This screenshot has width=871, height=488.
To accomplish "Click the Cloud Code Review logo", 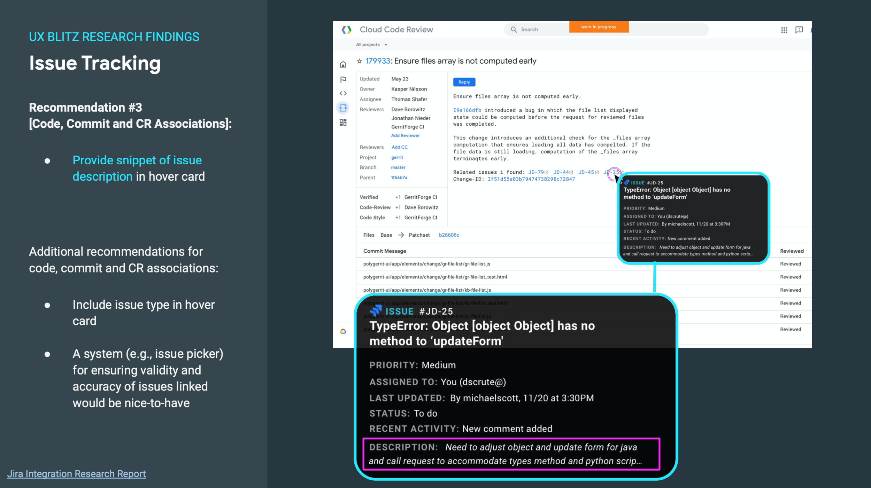I will [346, 30].
